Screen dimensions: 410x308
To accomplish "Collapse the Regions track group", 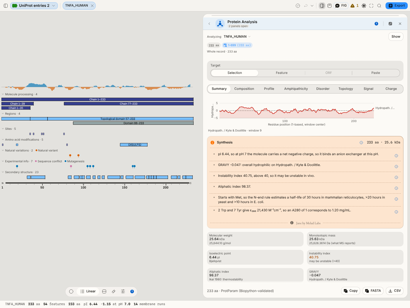I will coord(3,114).
